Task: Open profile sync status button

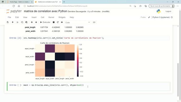Action: point(161,6)
